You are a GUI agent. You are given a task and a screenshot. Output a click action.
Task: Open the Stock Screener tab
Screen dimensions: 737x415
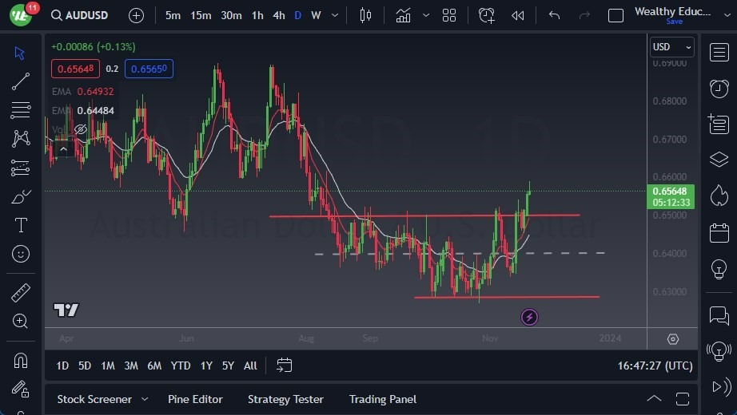tap(94, 399)
